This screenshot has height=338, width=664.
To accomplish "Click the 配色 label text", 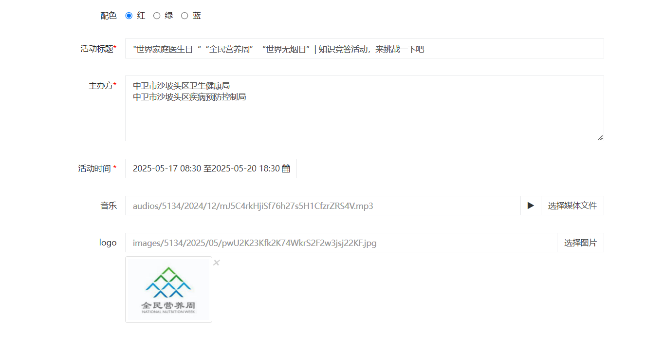I will [109, 16].
